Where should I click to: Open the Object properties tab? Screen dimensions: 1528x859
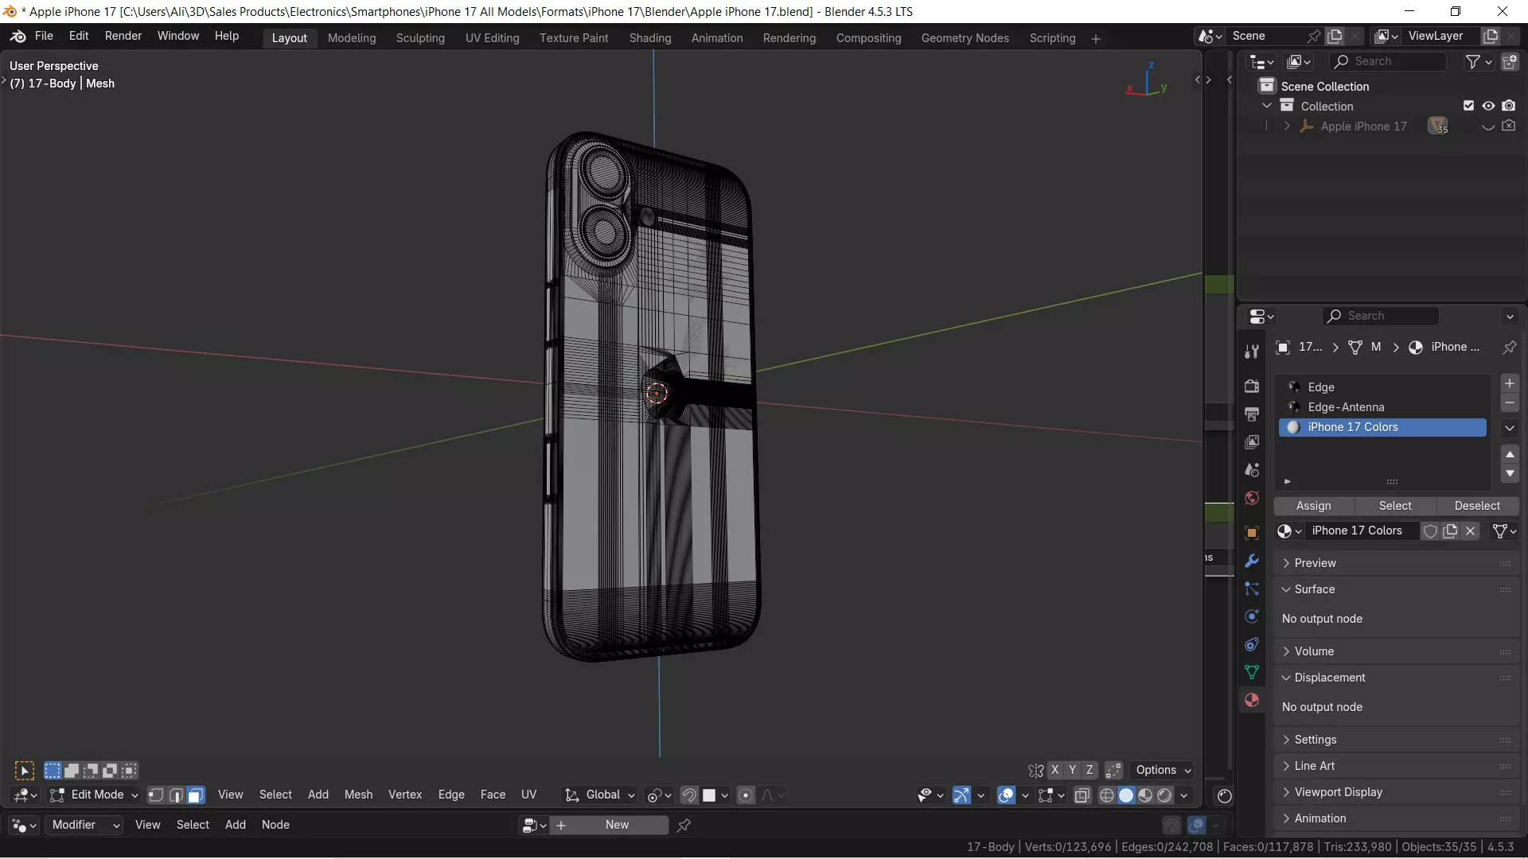[x=1252, y=533]
